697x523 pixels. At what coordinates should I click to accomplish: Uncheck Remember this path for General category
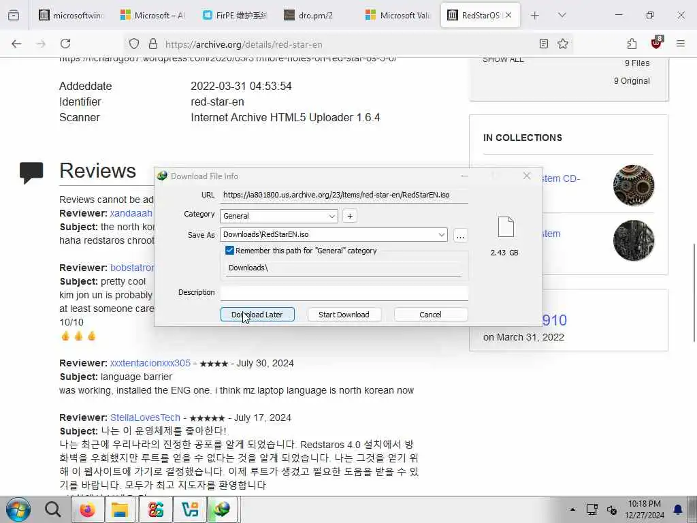pyautogui.click(x=229, y=251)
